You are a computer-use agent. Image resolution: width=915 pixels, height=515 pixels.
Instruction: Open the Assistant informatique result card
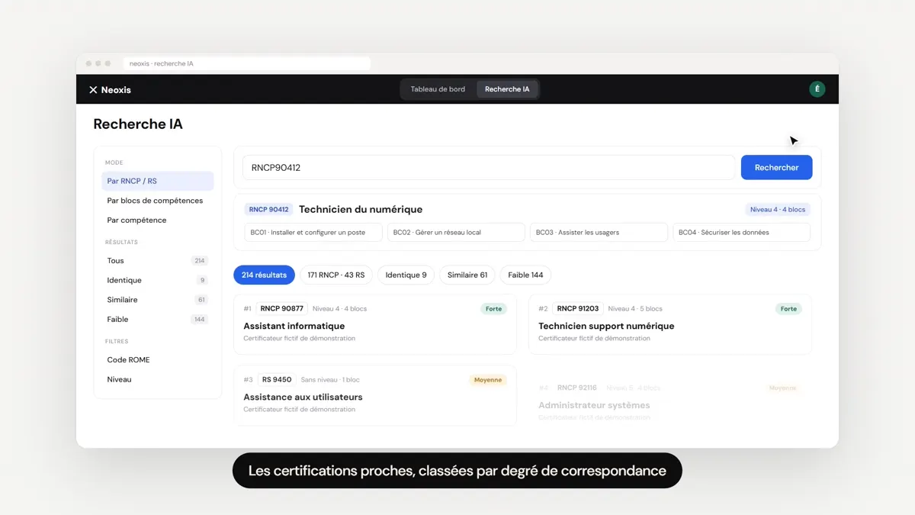coord(375,325)
